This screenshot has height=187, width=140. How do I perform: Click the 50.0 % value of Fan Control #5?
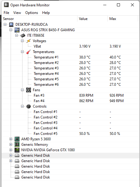click(x=84, y=134)
